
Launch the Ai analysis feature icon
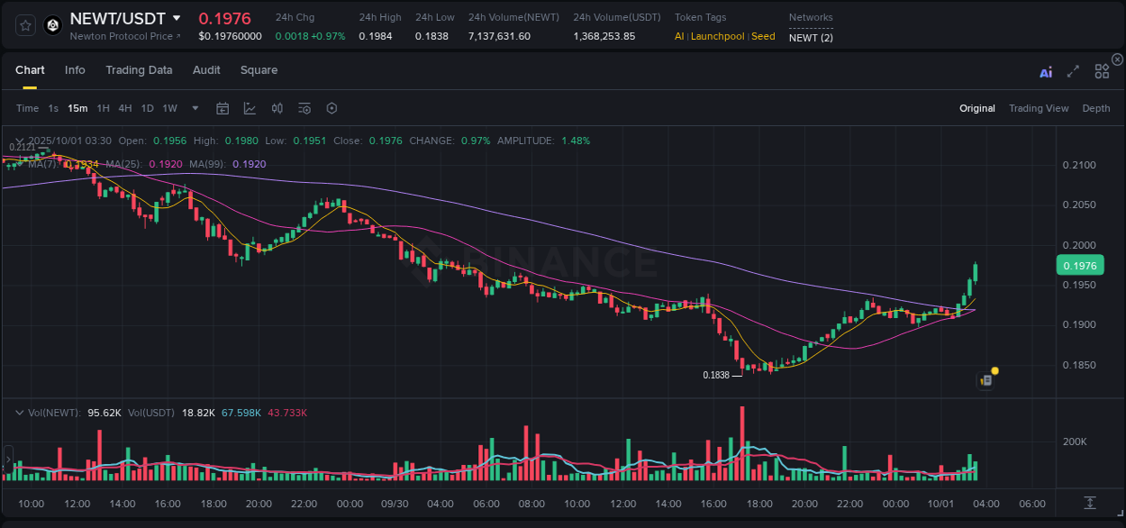[1046, 71]
